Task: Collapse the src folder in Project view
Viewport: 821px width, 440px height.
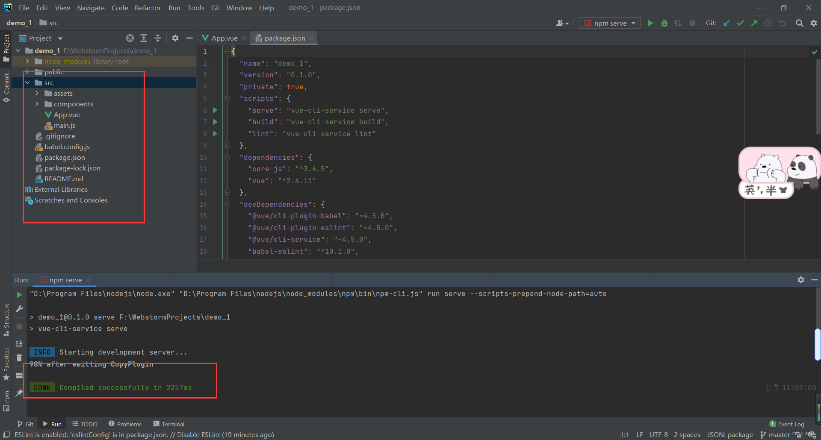Action: [28, 82]
